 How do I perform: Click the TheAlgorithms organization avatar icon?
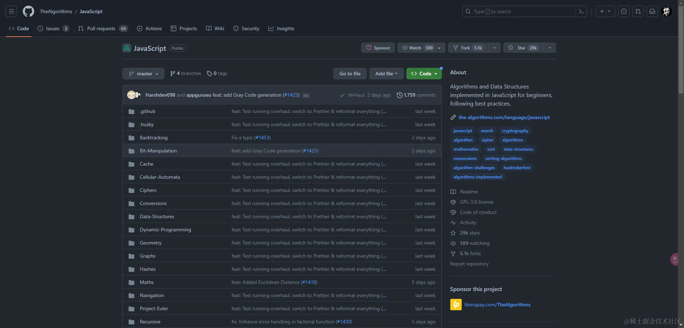(x=127, y=48)
